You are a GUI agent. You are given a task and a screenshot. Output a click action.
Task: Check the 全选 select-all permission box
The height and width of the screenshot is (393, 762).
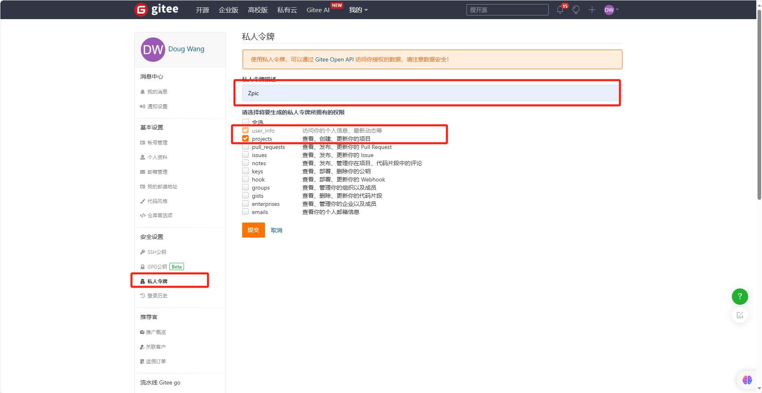pyautogui.click(x=245, y=122)
